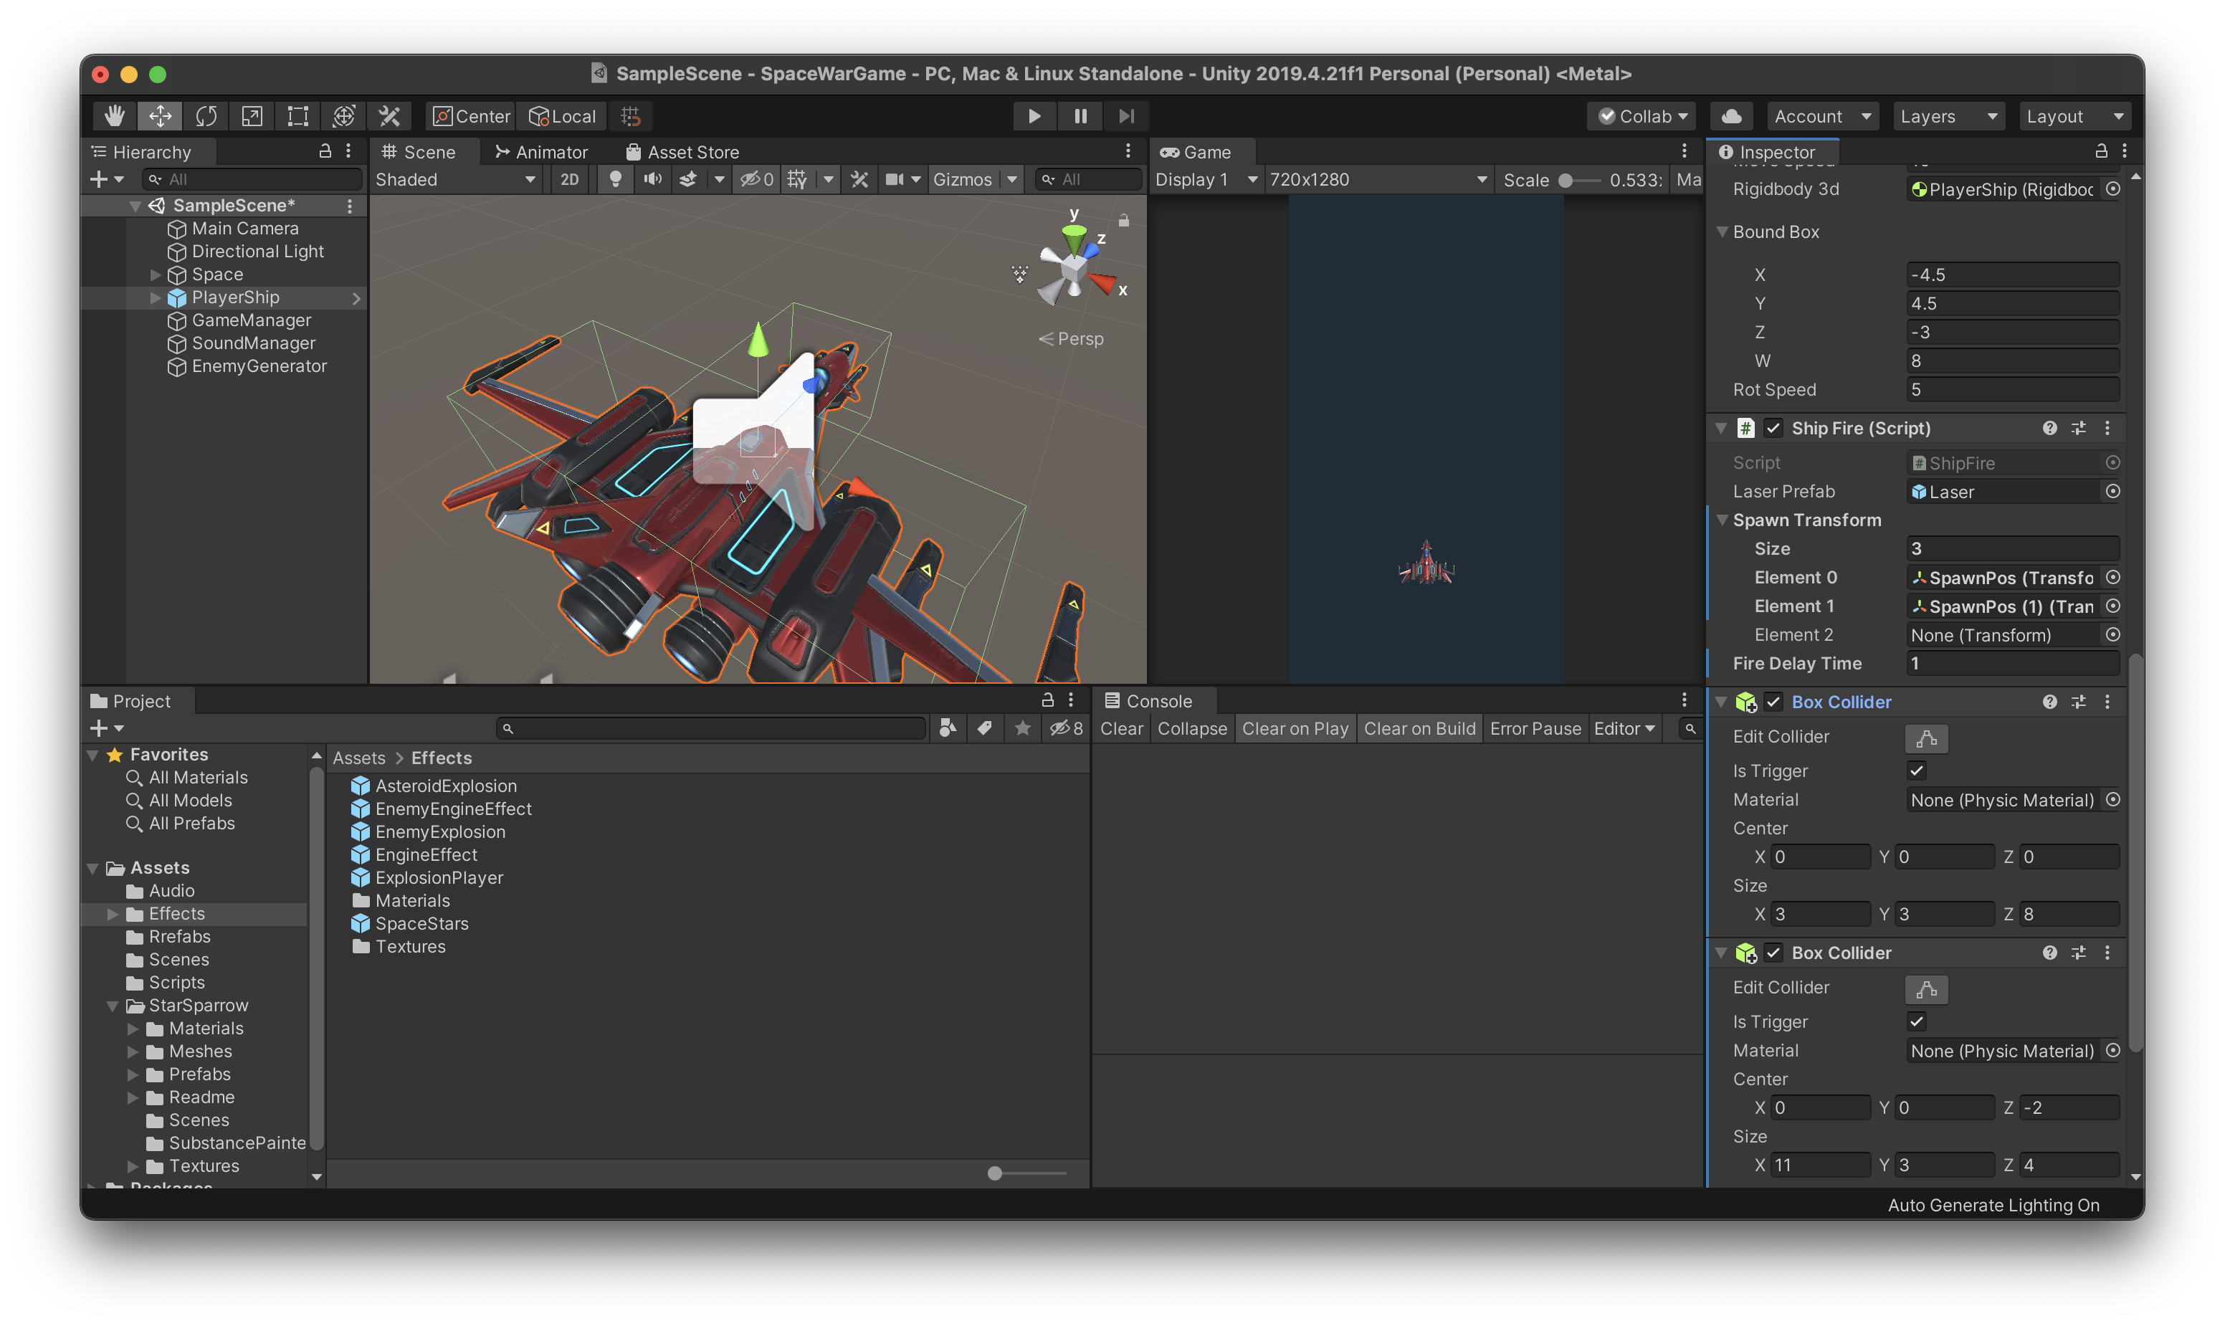Toggle Is Trigger on first Box Collider
The height and width of the screenshot is (1326, 2225).
point(1917,771)
